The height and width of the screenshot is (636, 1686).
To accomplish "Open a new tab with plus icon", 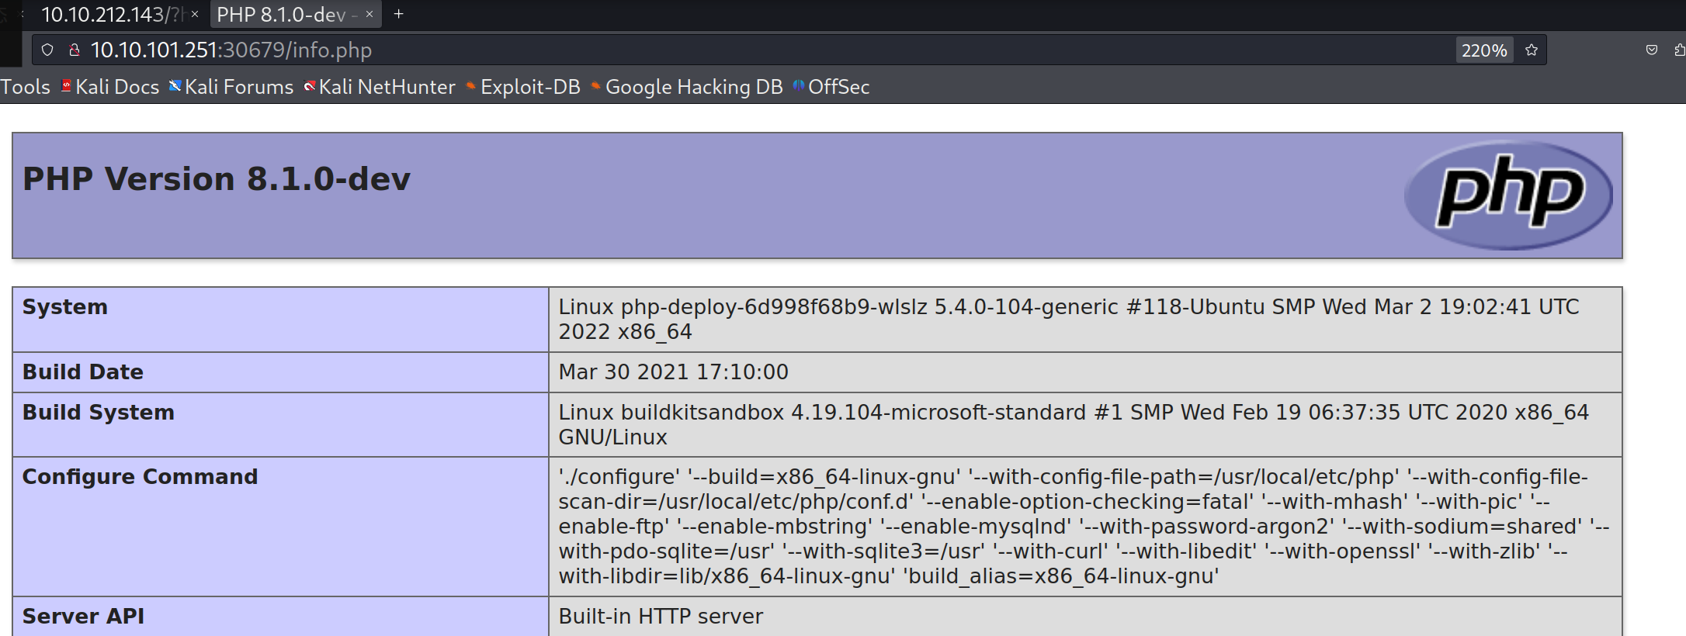I will tap(398, 14).
